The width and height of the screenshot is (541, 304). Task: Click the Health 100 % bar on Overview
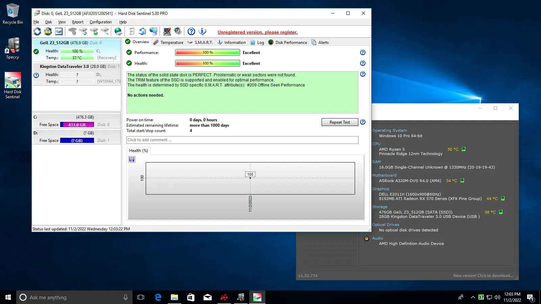pyautogui.click(x=208, y=63)
